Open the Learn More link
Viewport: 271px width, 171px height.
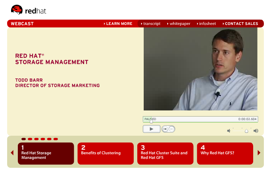coord(119,24)
